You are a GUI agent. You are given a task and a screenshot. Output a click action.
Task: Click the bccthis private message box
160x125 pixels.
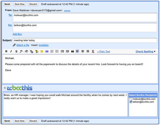pos(65,105)
